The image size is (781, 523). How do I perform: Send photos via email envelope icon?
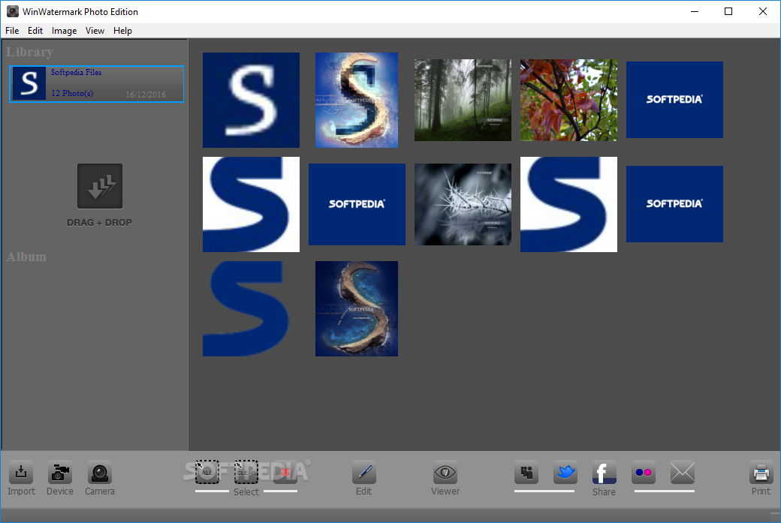point(683,472)
